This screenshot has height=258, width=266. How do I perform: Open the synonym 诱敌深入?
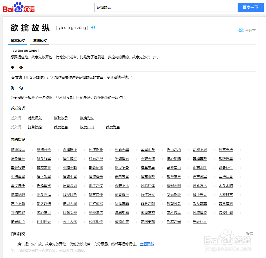pos(34,118)
